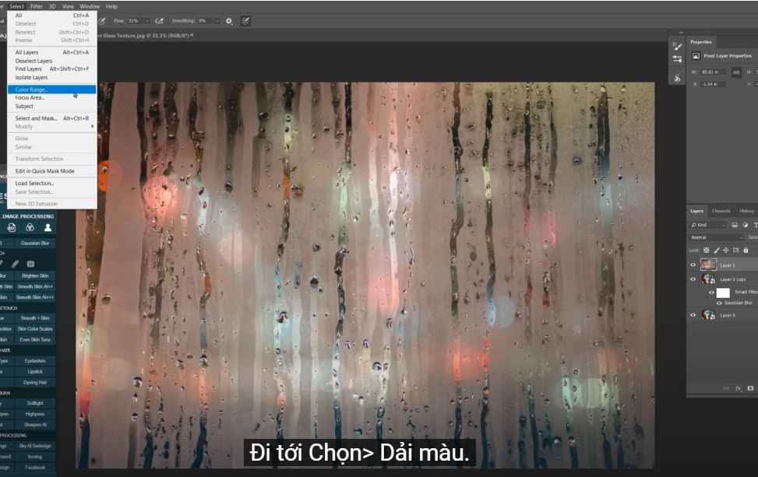
Task: Choose Find Layers menu entry
Action: click(x=51, y=69)
